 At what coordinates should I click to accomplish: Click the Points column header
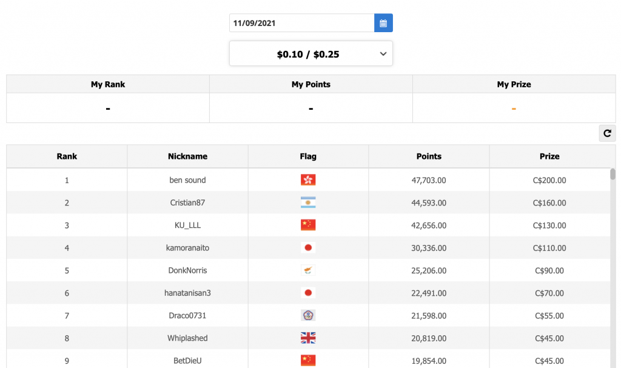429,156
